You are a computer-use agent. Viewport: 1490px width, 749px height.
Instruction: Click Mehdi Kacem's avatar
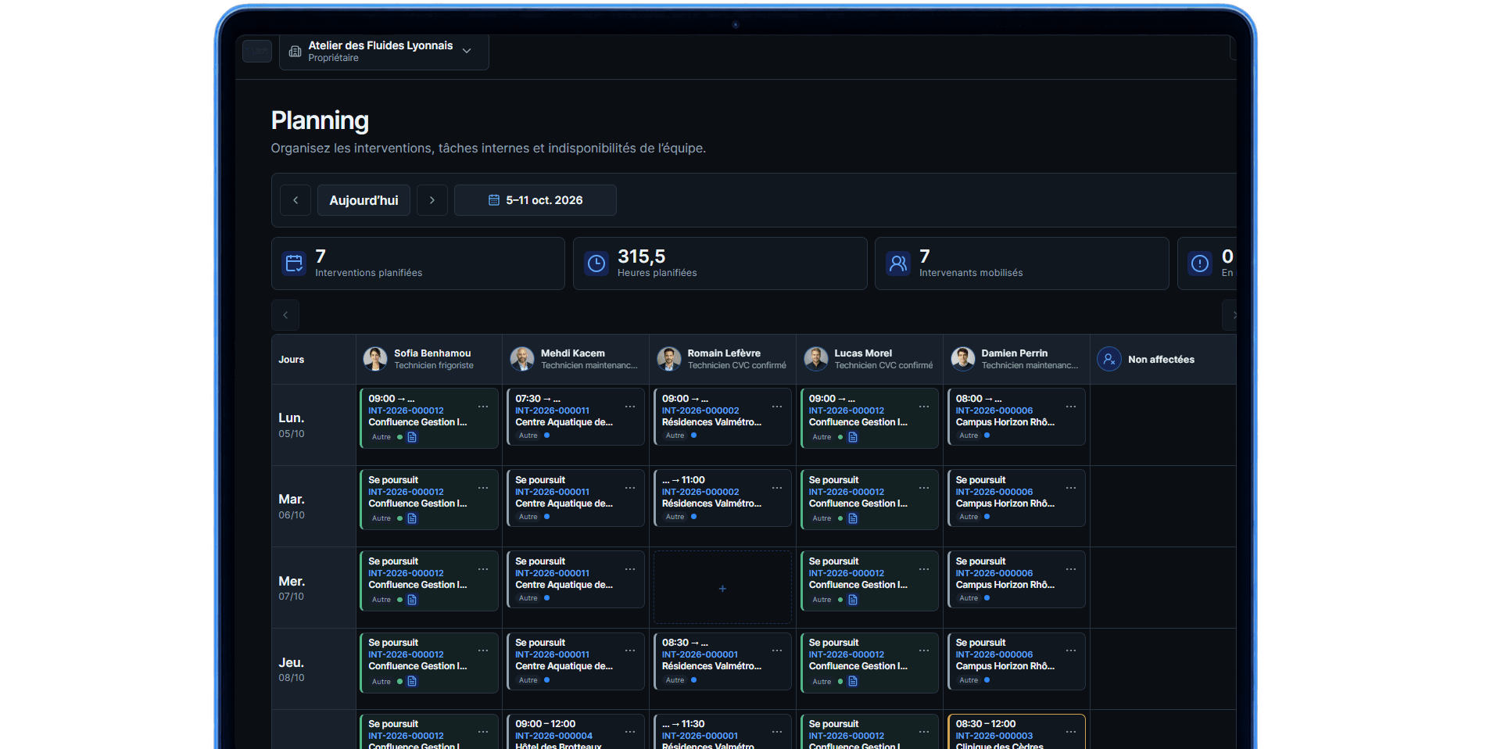click(x=522, y=359)
